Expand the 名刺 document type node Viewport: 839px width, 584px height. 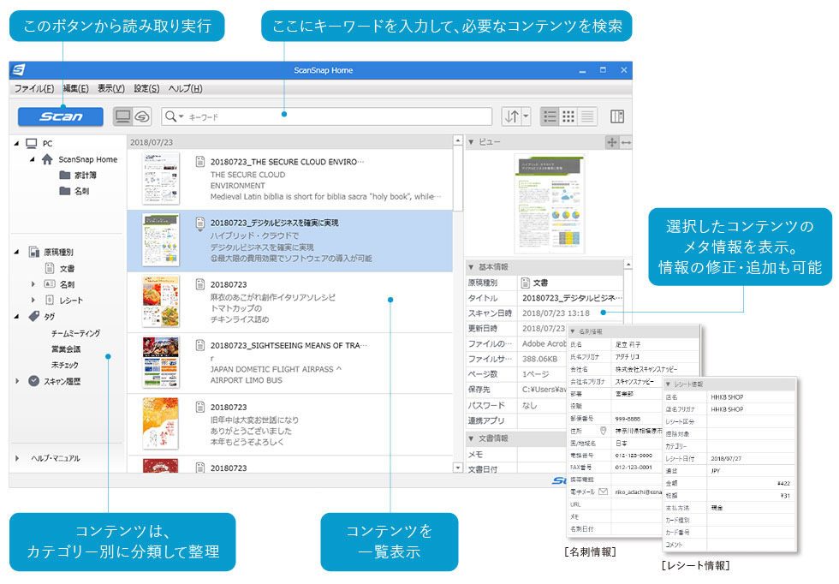(33, 284)
